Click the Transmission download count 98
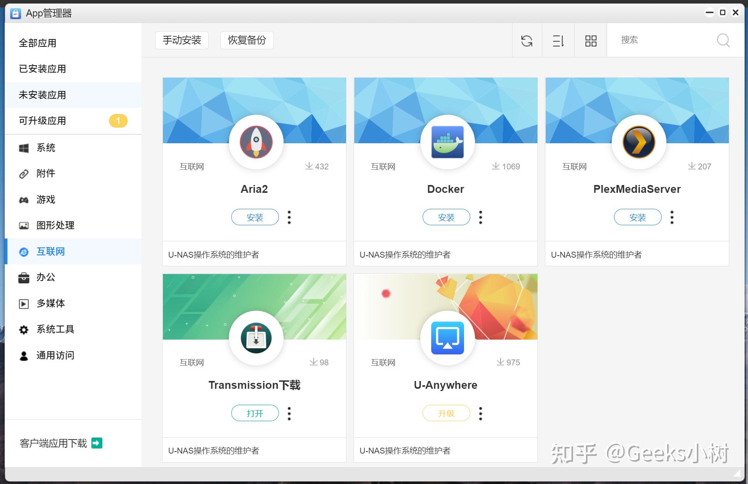748x484 pixels. pyautogui.click(x=319, y=363)
